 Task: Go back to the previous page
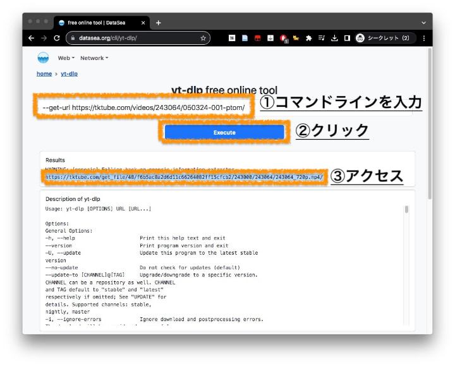[x=31, y=38]
